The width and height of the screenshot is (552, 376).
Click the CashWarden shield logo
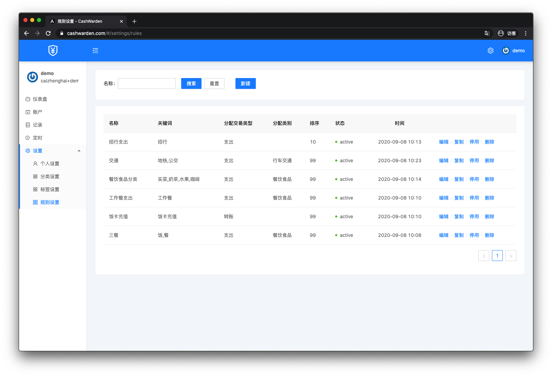53,51
